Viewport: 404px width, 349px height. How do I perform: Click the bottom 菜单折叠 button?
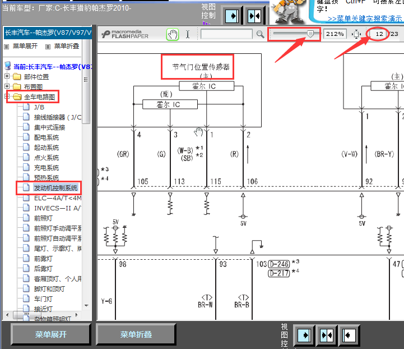pyautogui.click(x=136, y=334)
